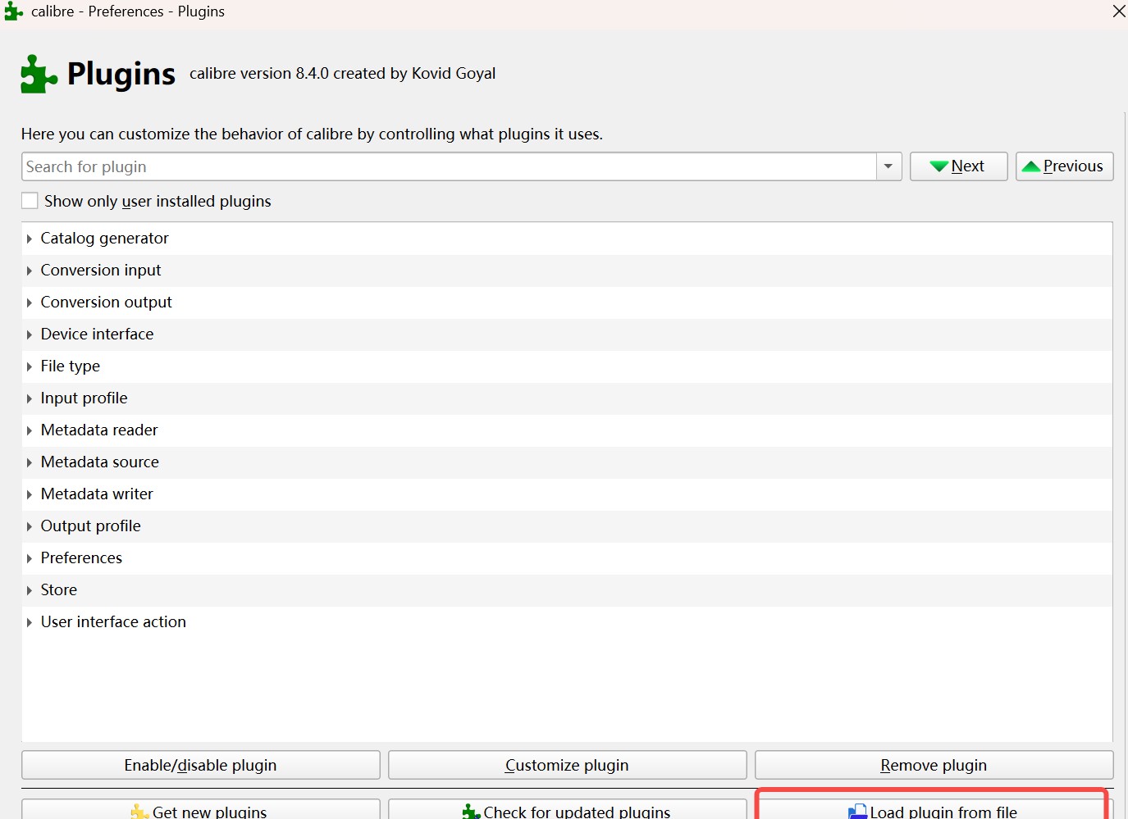Expand the Device interface category

[x=30, y=334]
